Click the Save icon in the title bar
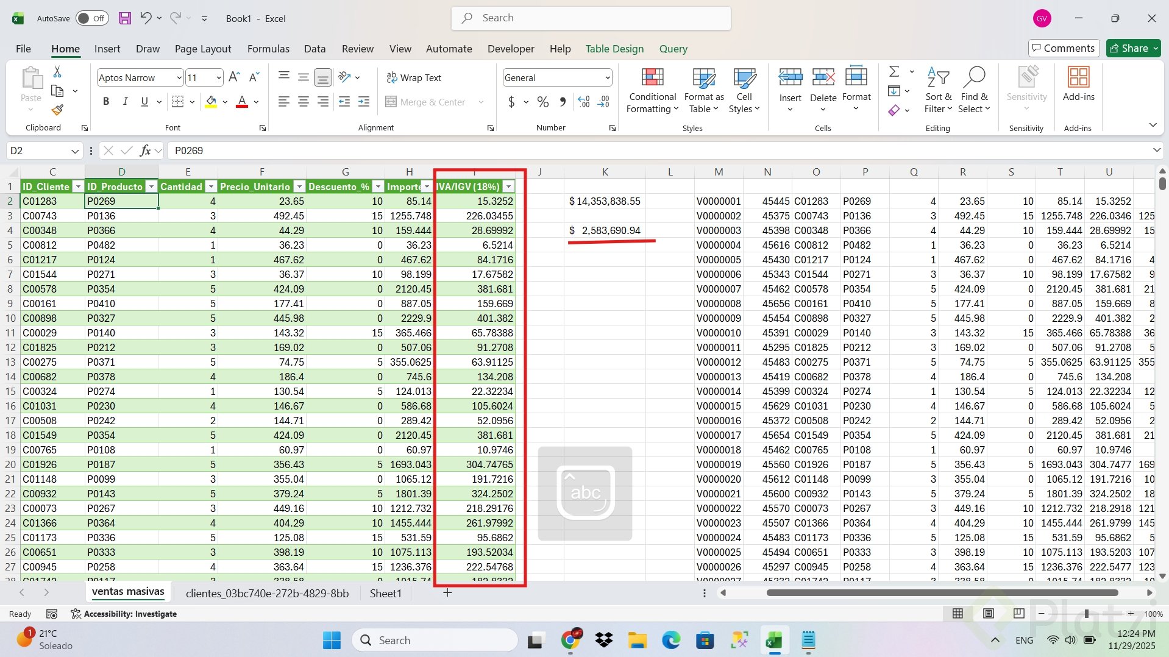 (125, 18)
